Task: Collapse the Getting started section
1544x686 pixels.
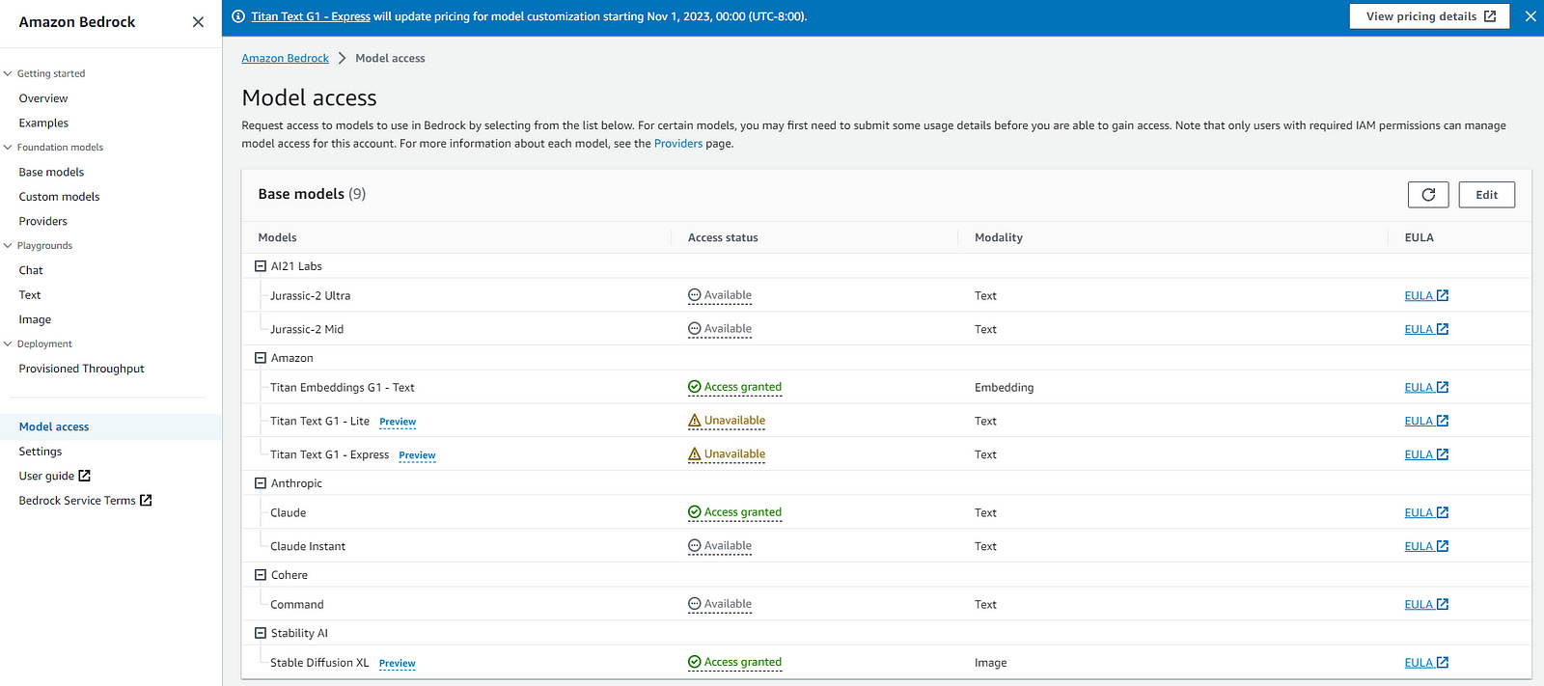Action: (x=8, y=73)
